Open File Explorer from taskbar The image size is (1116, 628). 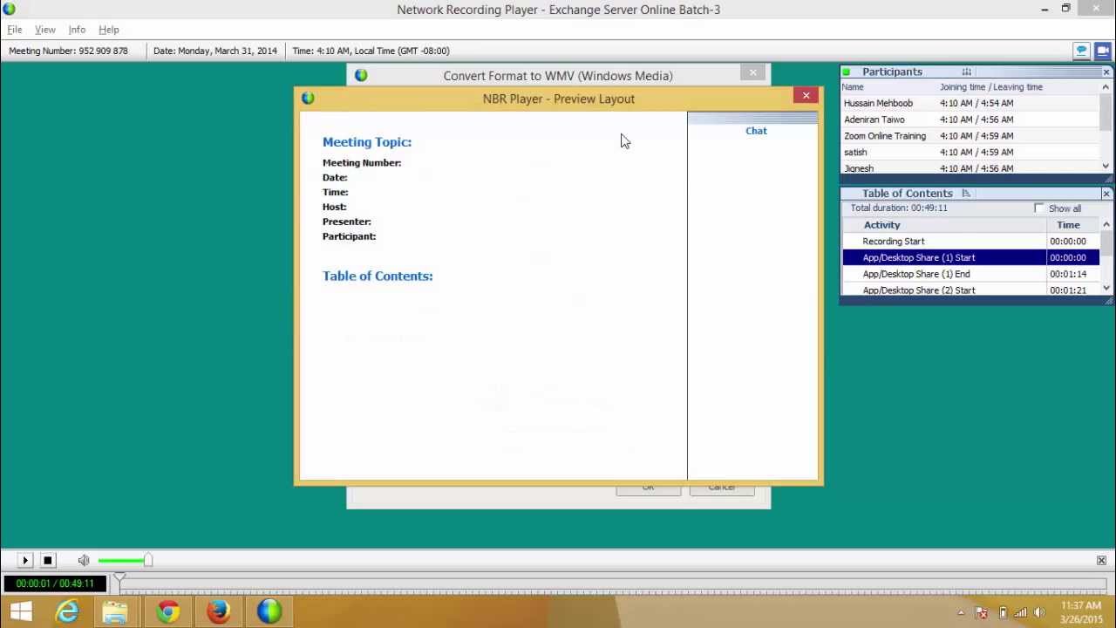click(x=116, y=611)
